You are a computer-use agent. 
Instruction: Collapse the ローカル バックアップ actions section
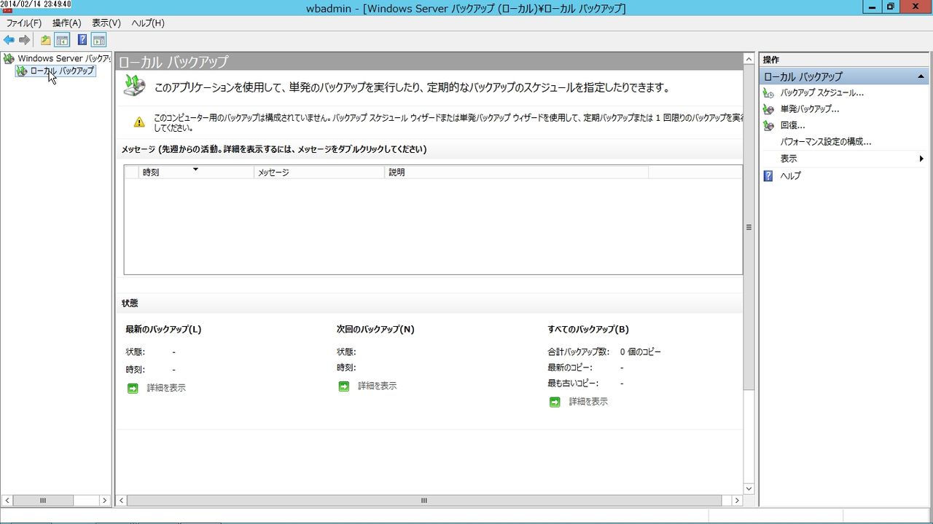click(x=921, y=76)
